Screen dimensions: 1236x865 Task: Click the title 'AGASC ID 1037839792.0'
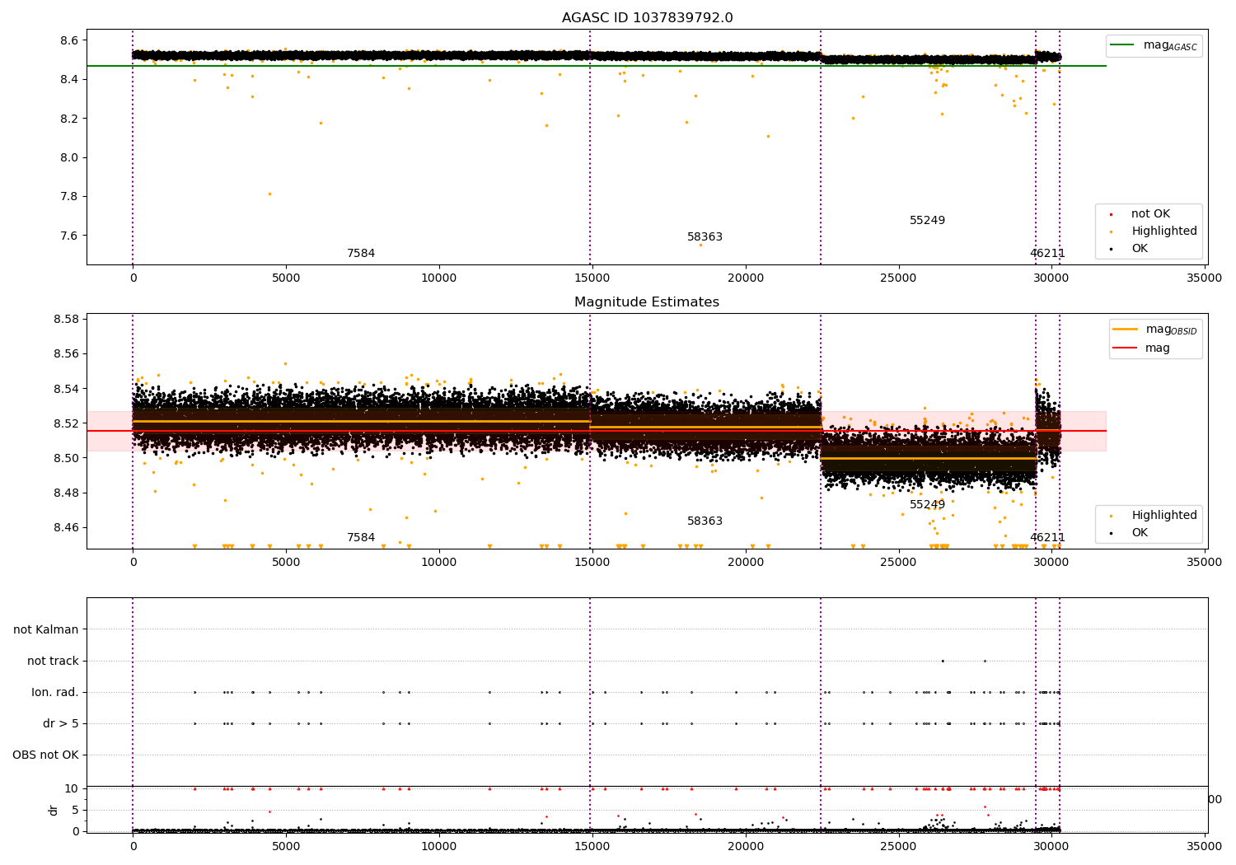(x=647, y=18)
